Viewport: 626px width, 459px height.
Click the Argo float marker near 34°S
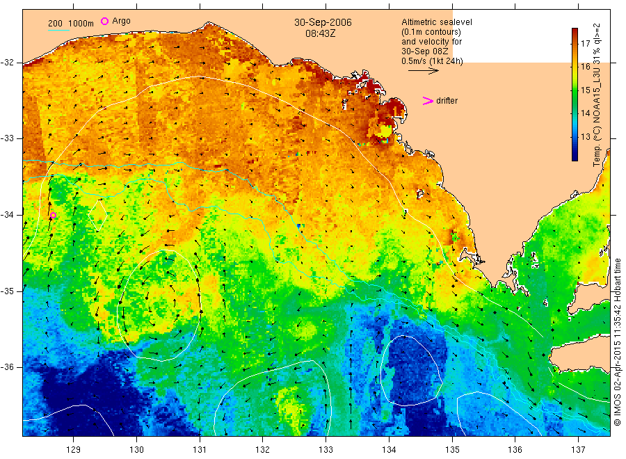53,215
